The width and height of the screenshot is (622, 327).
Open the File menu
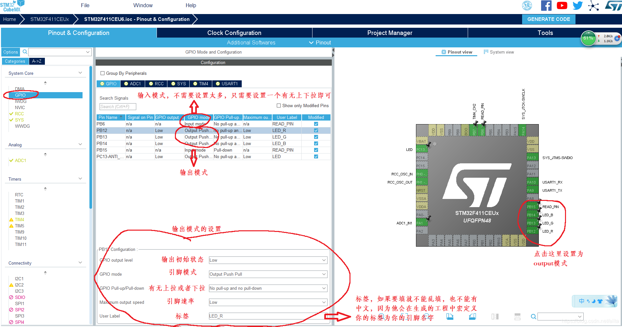click(x=85, y=5)
